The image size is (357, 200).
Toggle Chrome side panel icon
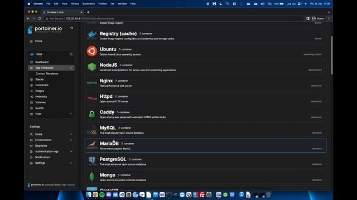[308, 18]
